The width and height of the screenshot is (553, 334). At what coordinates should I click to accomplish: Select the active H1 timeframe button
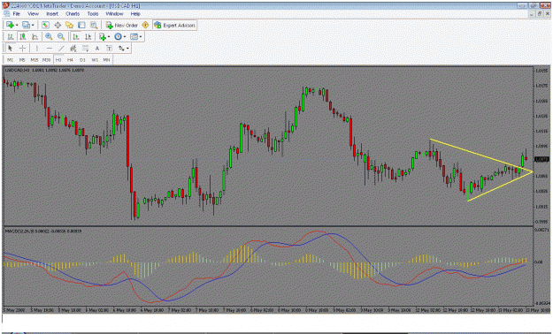click(x=58, y=60)
